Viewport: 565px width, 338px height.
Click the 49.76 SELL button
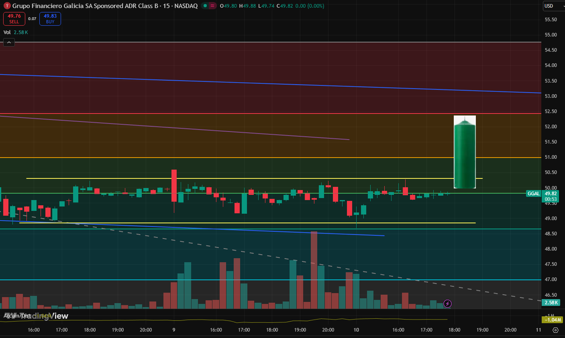[14, 19]
